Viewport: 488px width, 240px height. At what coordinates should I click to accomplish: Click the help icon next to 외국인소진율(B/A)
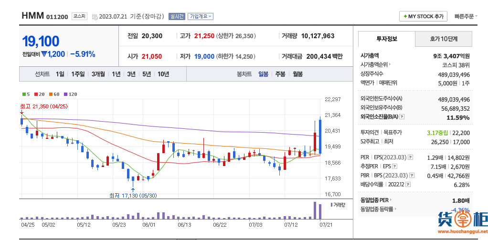tap(402, 117)
